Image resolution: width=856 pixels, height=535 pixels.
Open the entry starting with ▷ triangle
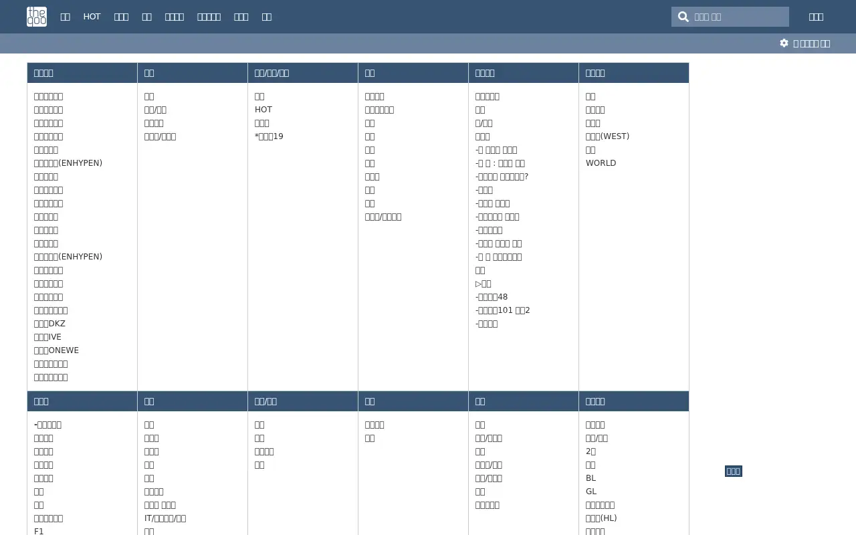click(483, 284)
